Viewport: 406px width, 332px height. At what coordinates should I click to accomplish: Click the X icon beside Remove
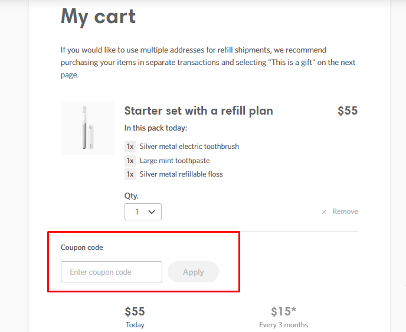(x=324, y=211)
